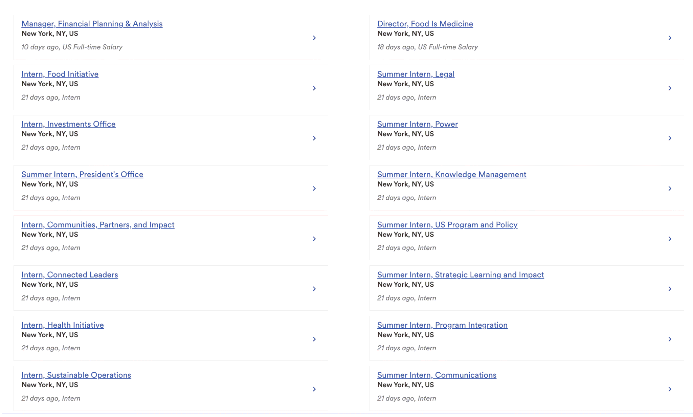Open Intern, Sustainable Operations listing

pyautogui.click(x=76, y=375)
